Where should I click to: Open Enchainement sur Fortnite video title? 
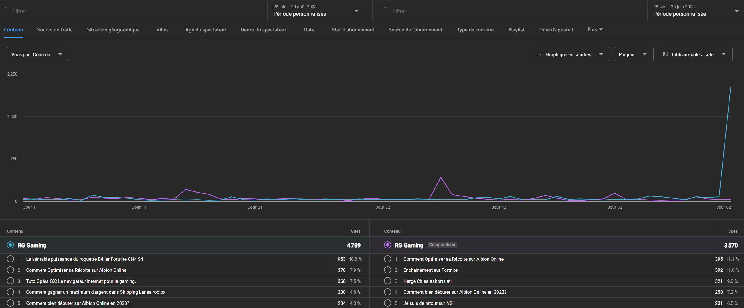tap(430, 270)
